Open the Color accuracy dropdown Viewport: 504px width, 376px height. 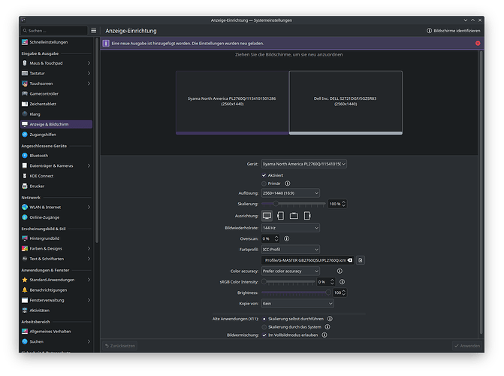coord(290,271)
